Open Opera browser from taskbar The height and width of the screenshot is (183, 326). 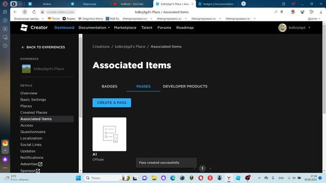pyautogui.click(x=201, y=178)
